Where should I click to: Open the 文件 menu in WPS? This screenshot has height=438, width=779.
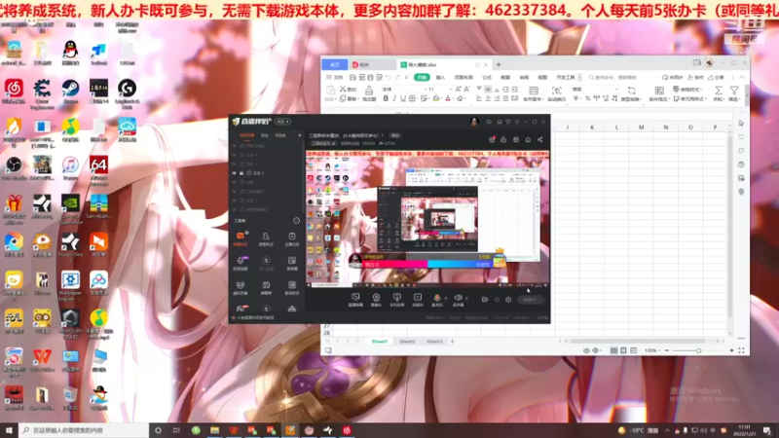click(335, 78)
